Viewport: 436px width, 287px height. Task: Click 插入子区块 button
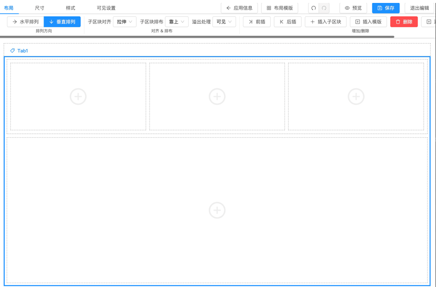[326, 21]
